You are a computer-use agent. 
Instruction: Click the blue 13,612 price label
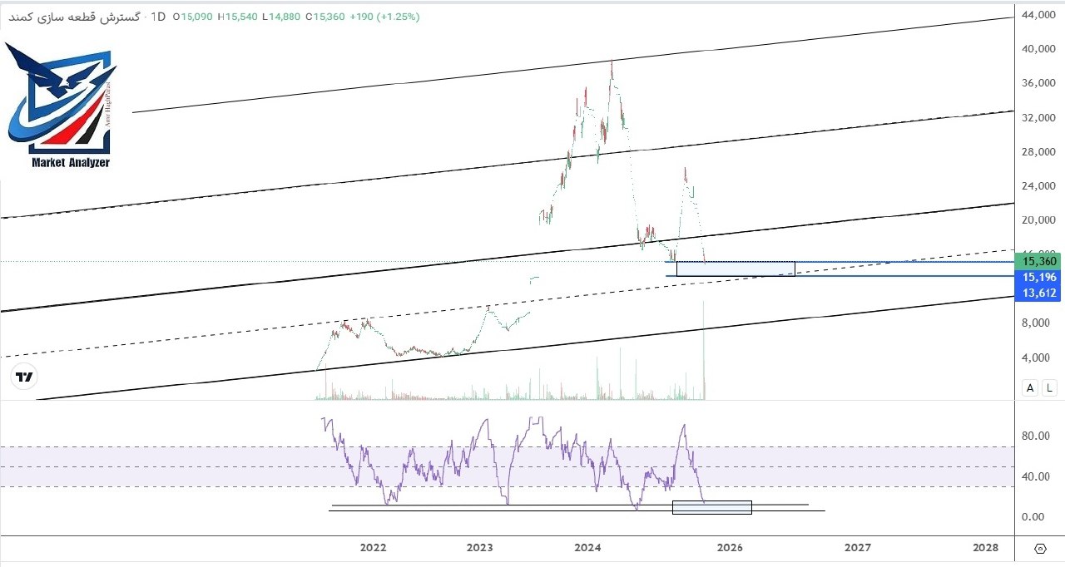[1040, 293]
